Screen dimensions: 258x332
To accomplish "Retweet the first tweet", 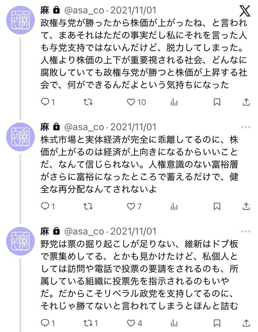I will point(88,102).
